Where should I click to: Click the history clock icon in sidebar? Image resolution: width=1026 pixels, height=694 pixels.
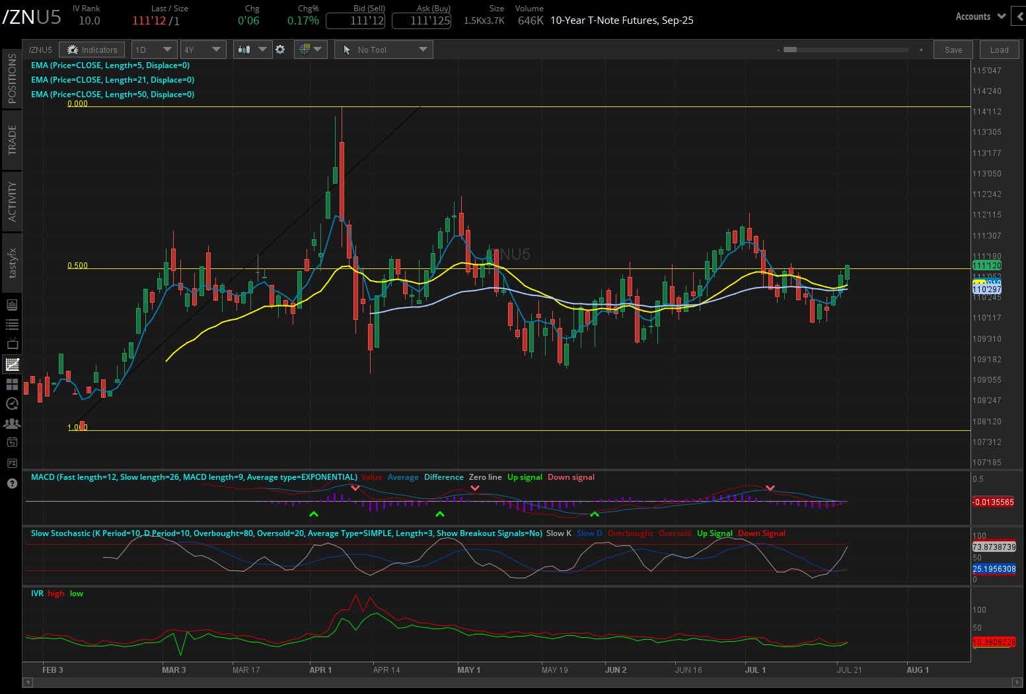[x=12, y=403]
